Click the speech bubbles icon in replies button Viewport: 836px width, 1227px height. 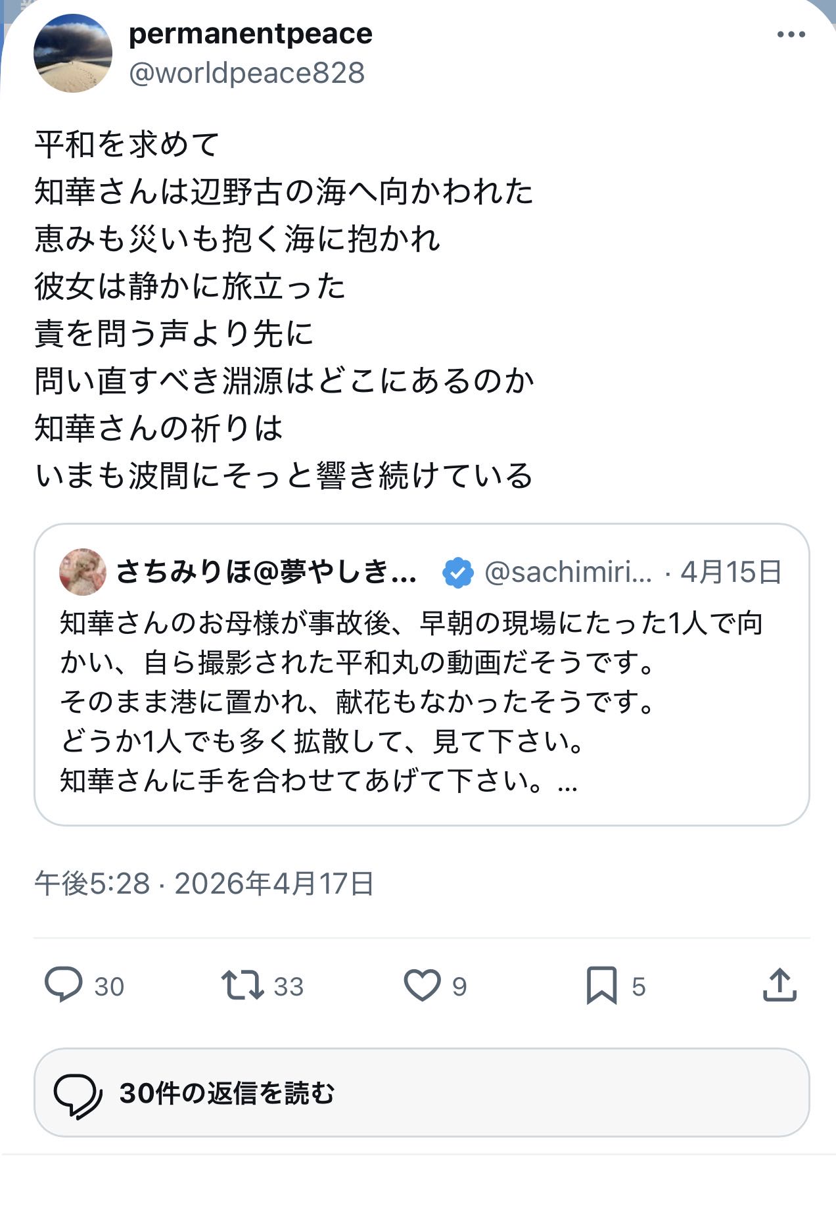click(78, 1094)
